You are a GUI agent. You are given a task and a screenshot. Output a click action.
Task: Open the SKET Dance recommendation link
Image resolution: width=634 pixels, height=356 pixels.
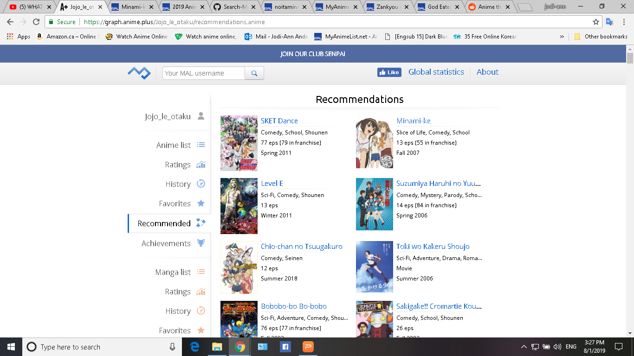tap(279, 121)
